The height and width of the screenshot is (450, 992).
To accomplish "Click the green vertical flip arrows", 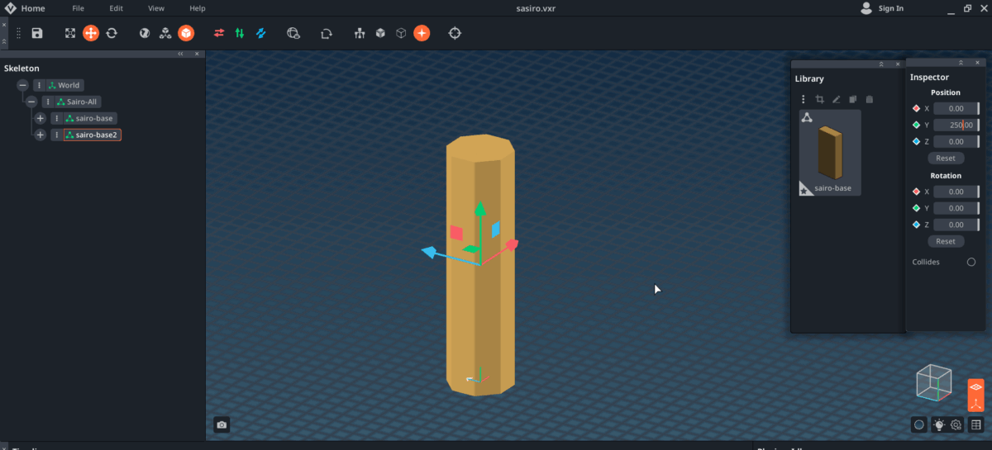I will pyautogui.click(x=240, y=33).
